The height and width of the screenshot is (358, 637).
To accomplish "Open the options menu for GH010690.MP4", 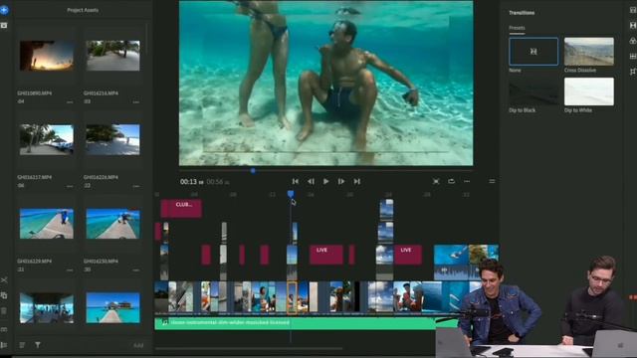I will [70, 101].
